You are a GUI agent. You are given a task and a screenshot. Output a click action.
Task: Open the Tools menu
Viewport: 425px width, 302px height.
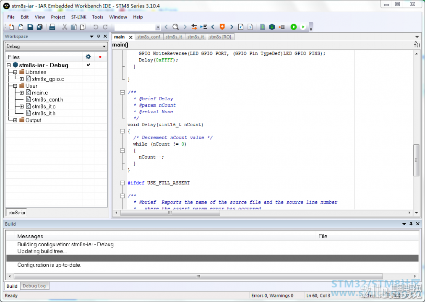[98, 17]
